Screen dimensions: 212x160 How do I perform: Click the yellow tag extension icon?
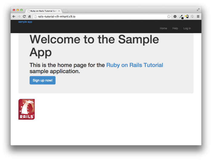tap(187, 16)
